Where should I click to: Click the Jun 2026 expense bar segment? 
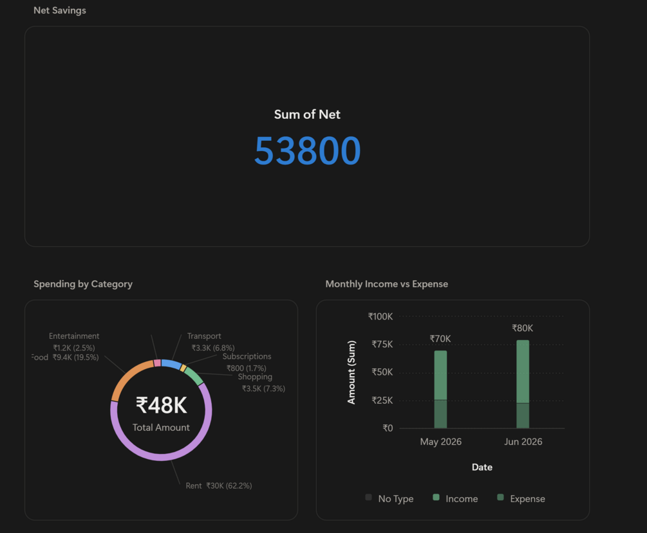523,415
